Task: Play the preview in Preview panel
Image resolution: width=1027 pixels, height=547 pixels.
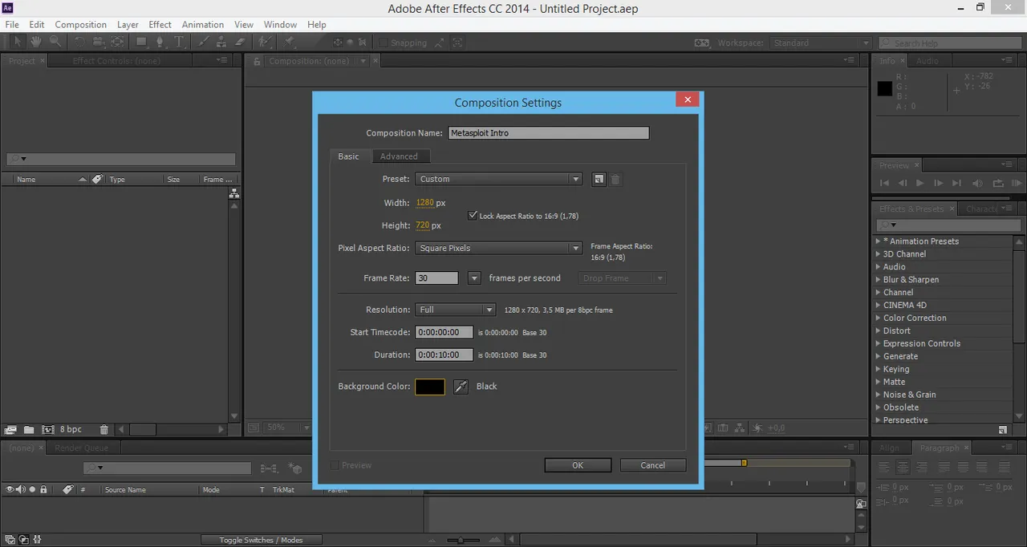Action: click(x=919, y=184)
